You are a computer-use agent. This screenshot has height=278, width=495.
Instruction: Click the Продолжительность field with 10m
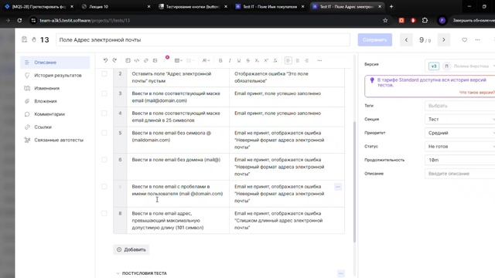point(460,160)
